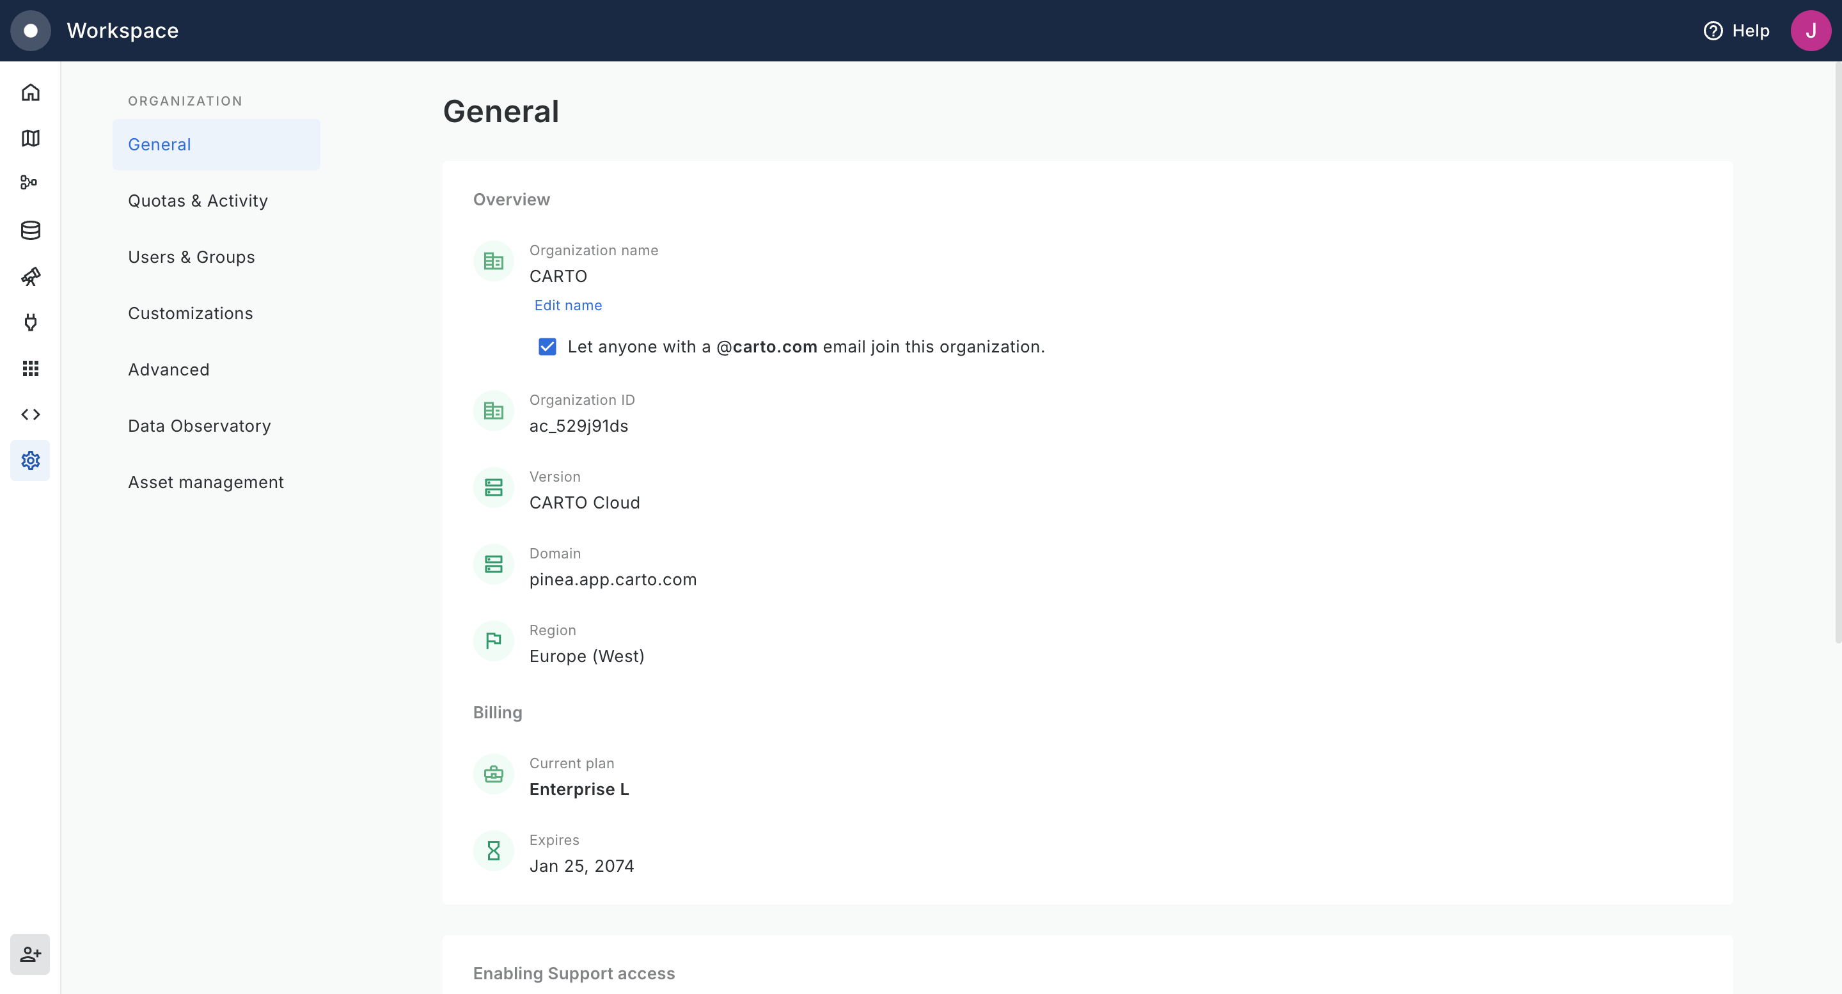
Task: Open Asset management section
Action: click(206, 482)
